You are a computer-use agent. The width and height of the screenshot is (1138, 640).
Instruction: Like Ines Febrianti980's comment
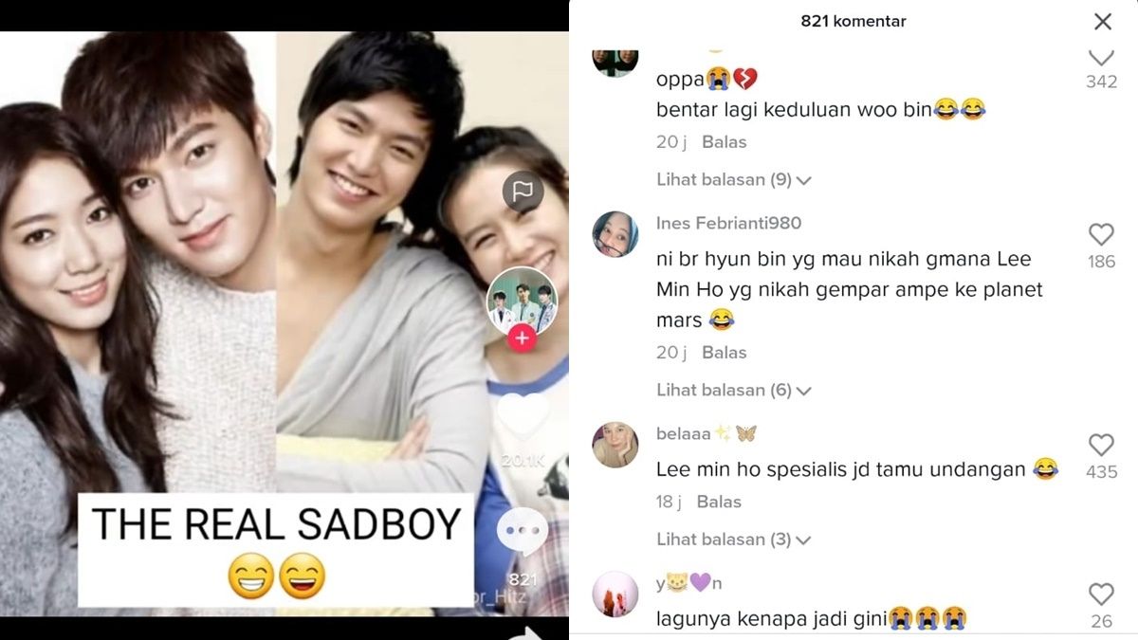coord(1101,234)
